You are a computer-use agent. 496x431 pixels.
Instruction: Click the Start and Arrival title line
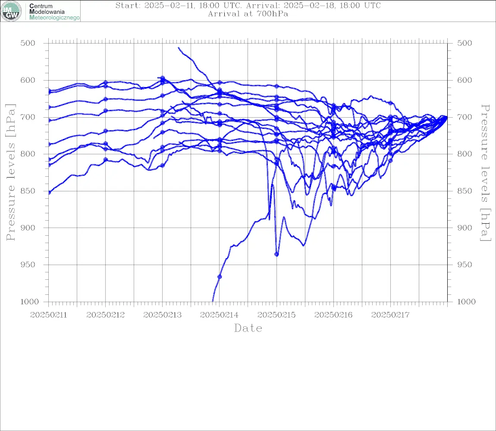(248, 6)
